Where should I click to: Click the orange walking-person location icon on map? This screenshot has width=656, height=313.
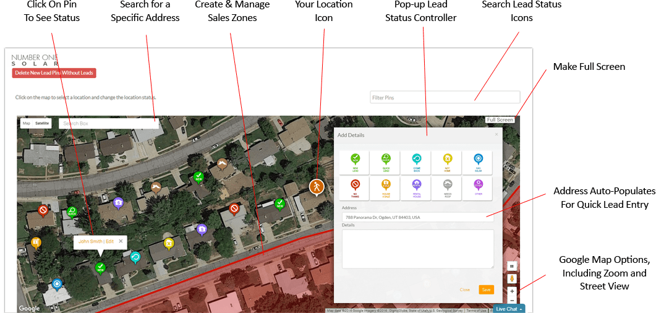tap(317, 187)
